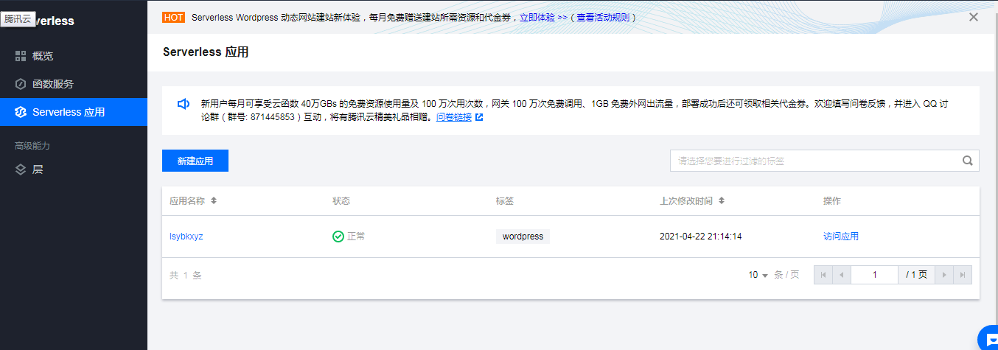Image resolution: width=998 pixels, height=350 pixels.
Task: Click the Serverless 应用 sidebar icon
Action: coord(21,112)
